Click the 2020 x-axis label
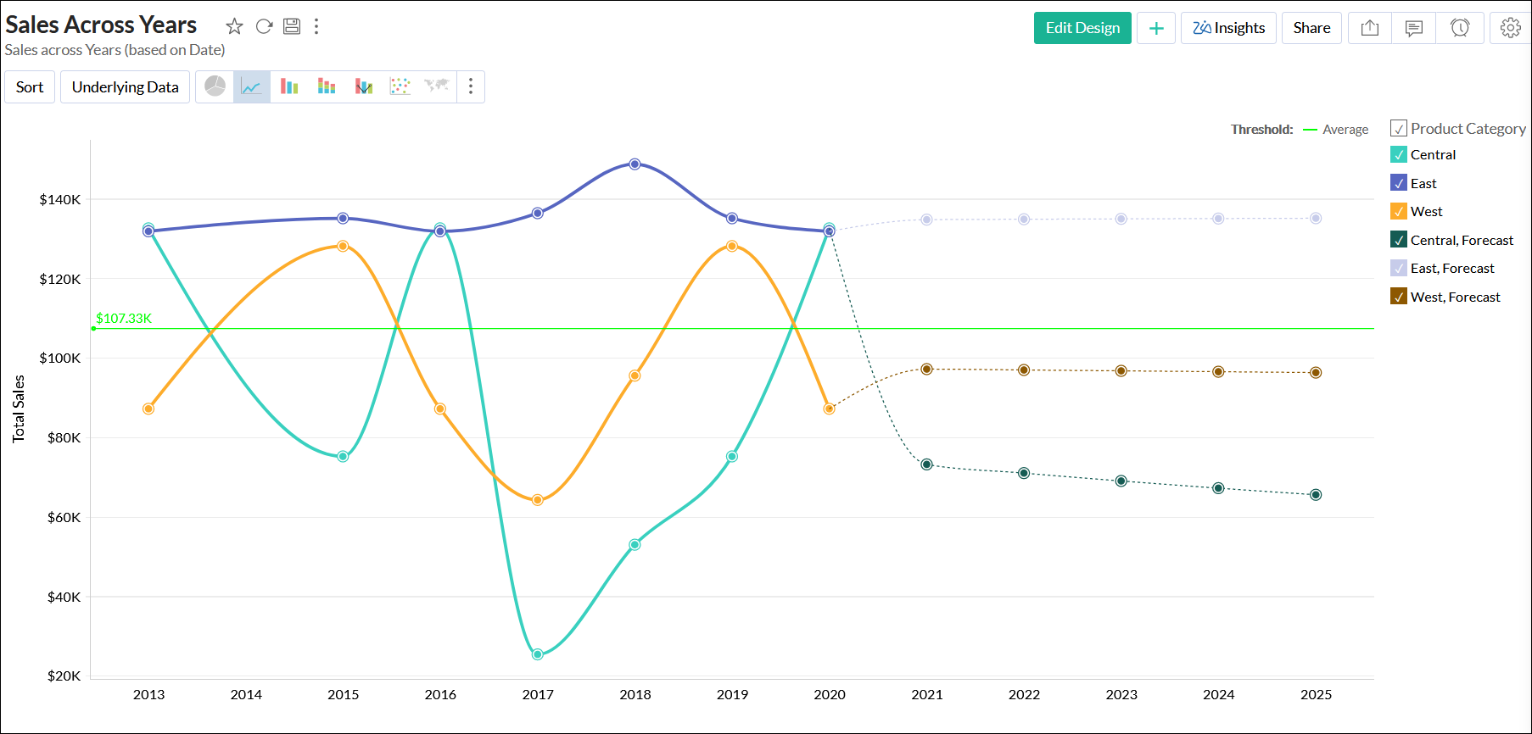 pyautogui.click(x=830, y=694)
